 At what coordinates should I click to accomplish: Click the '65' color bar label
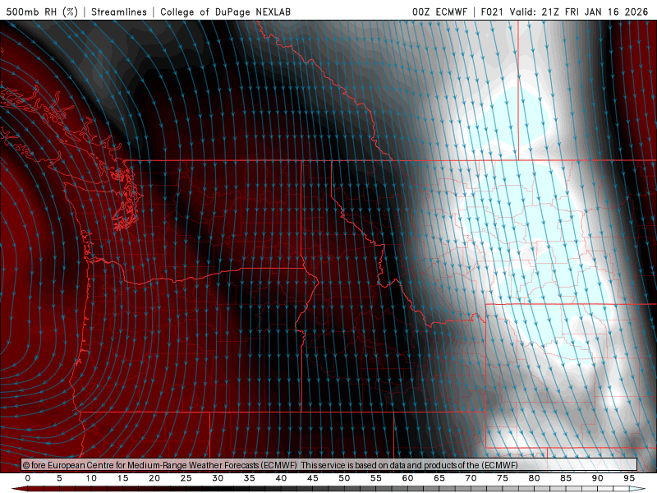[439, 478]
